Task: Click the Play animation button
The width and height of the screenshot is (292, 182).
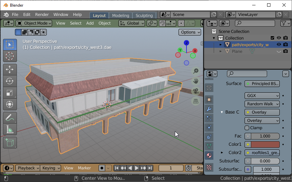Action: click(136, 168)
